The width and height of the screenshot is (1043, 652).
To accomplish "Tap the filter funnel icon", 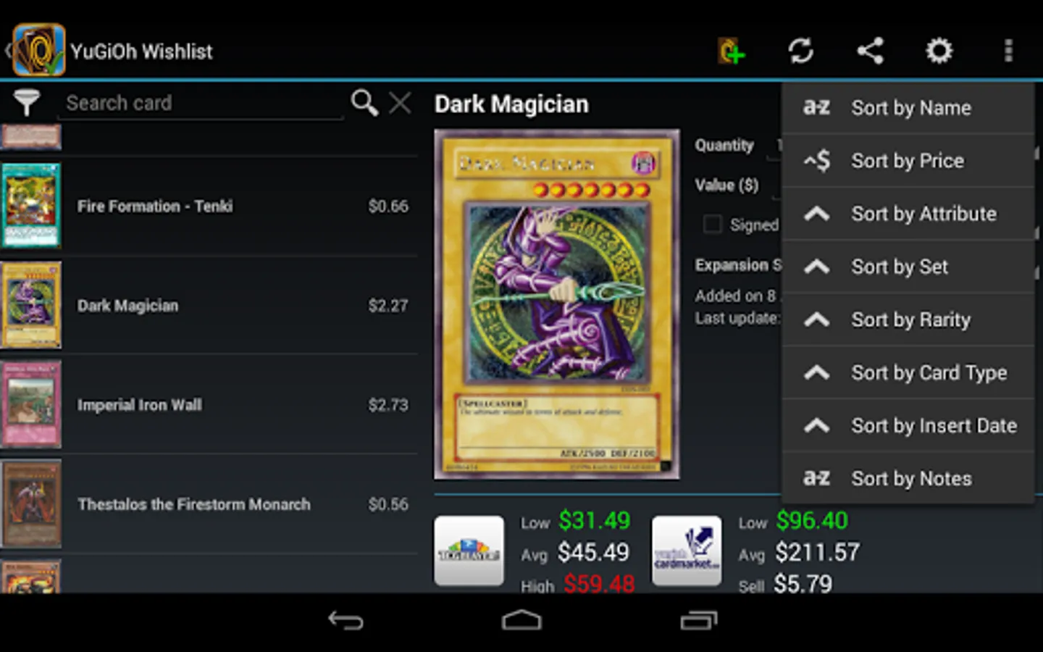I will [x=27, y=103].
